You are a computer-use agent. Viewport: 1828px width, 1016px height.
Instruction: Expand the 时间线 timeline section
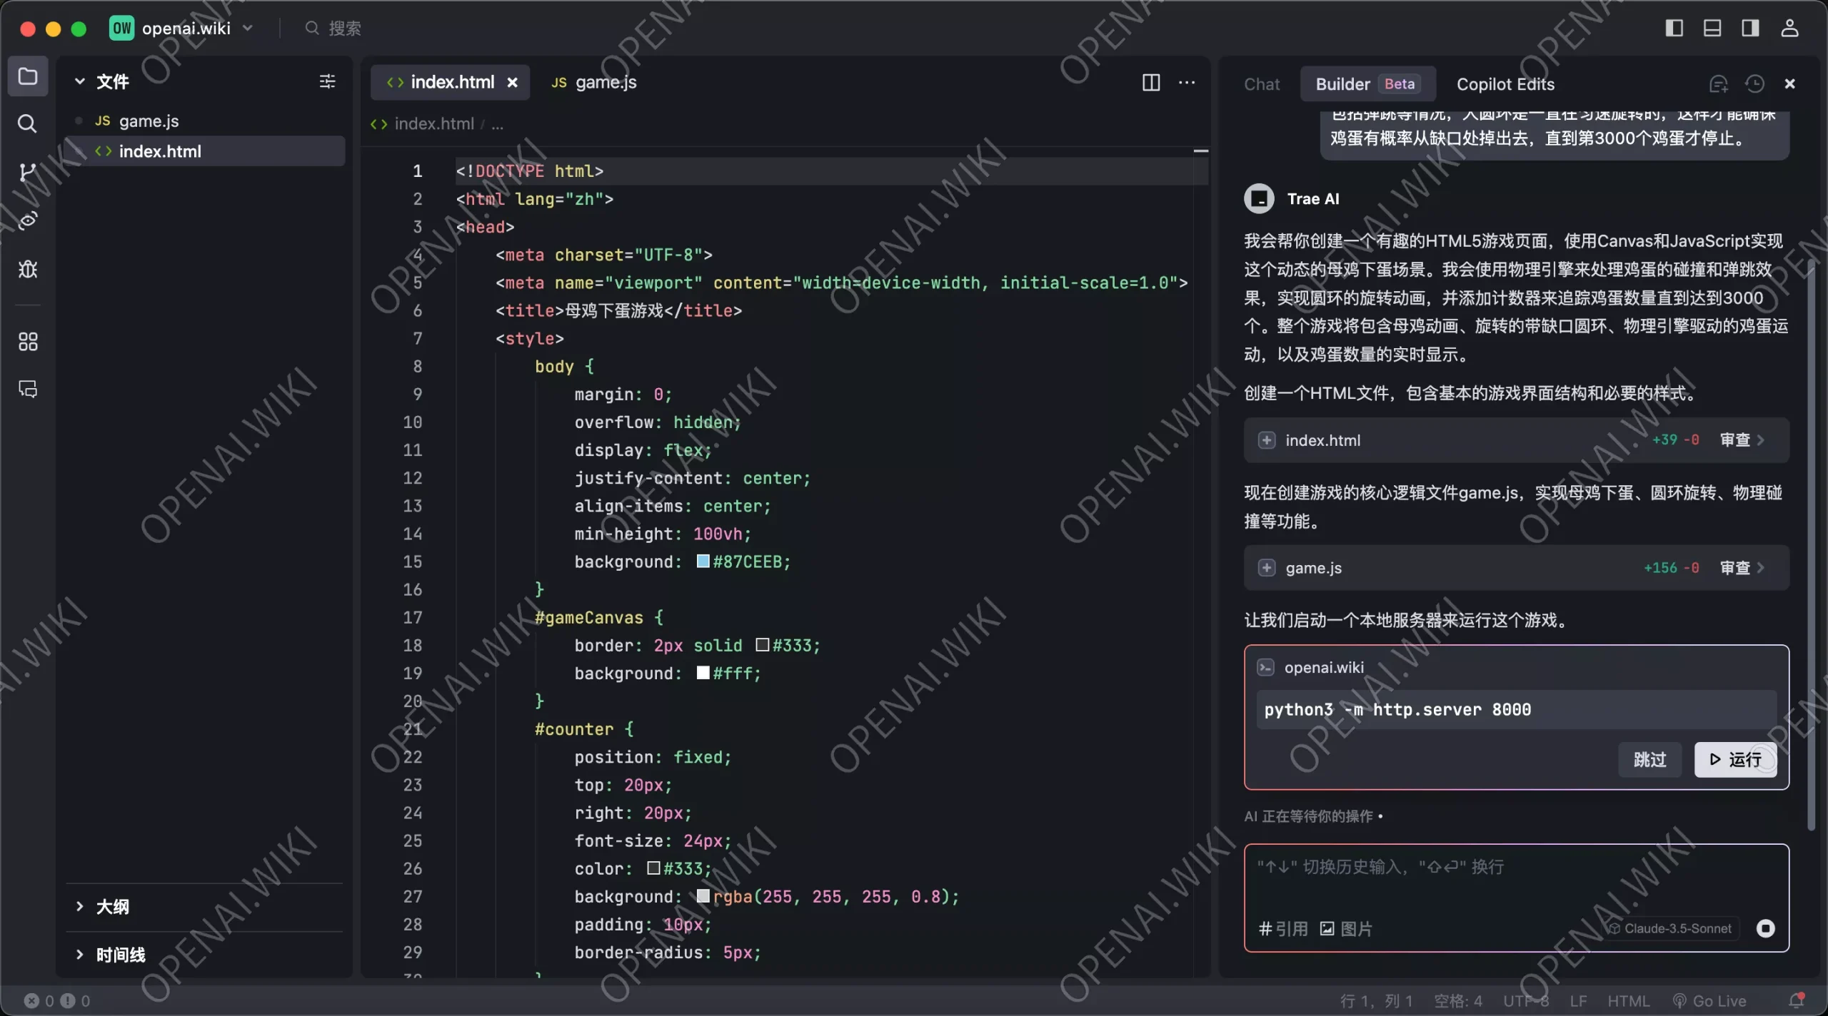[111, 955]
